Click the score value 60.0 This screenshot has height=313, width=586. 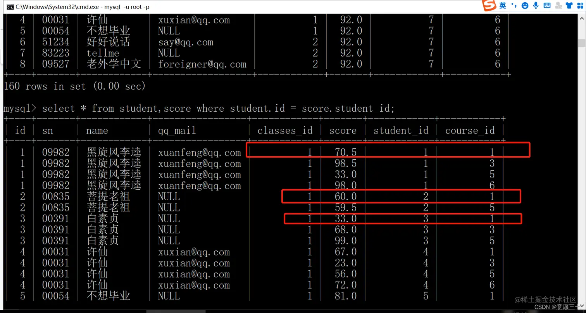[x=346, y=197]
